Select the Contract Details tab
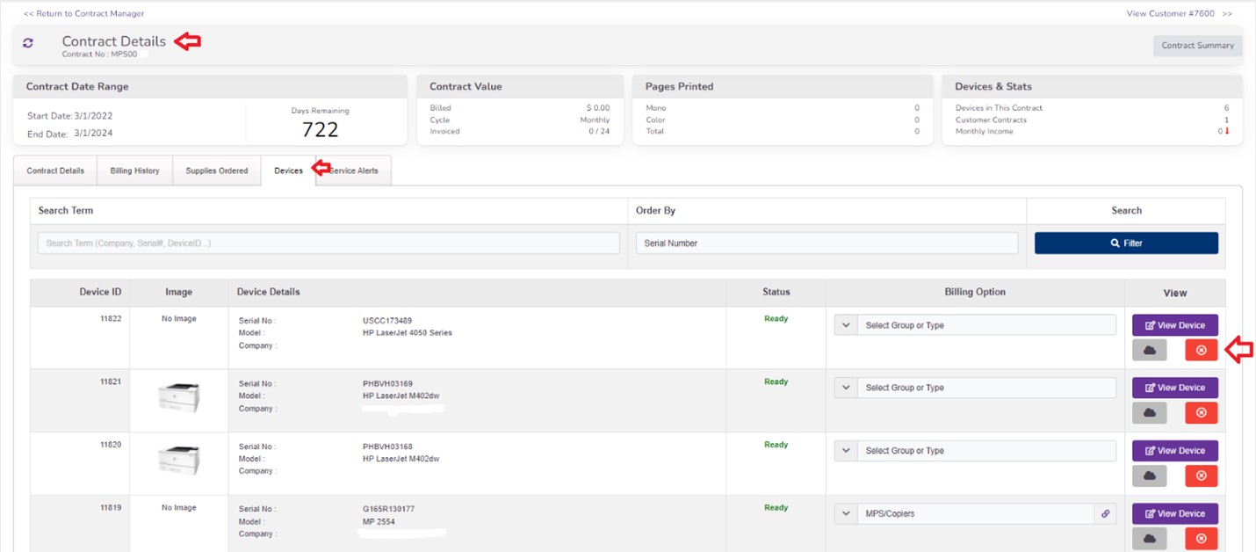 pyautogui.click(x=55, y=171)
